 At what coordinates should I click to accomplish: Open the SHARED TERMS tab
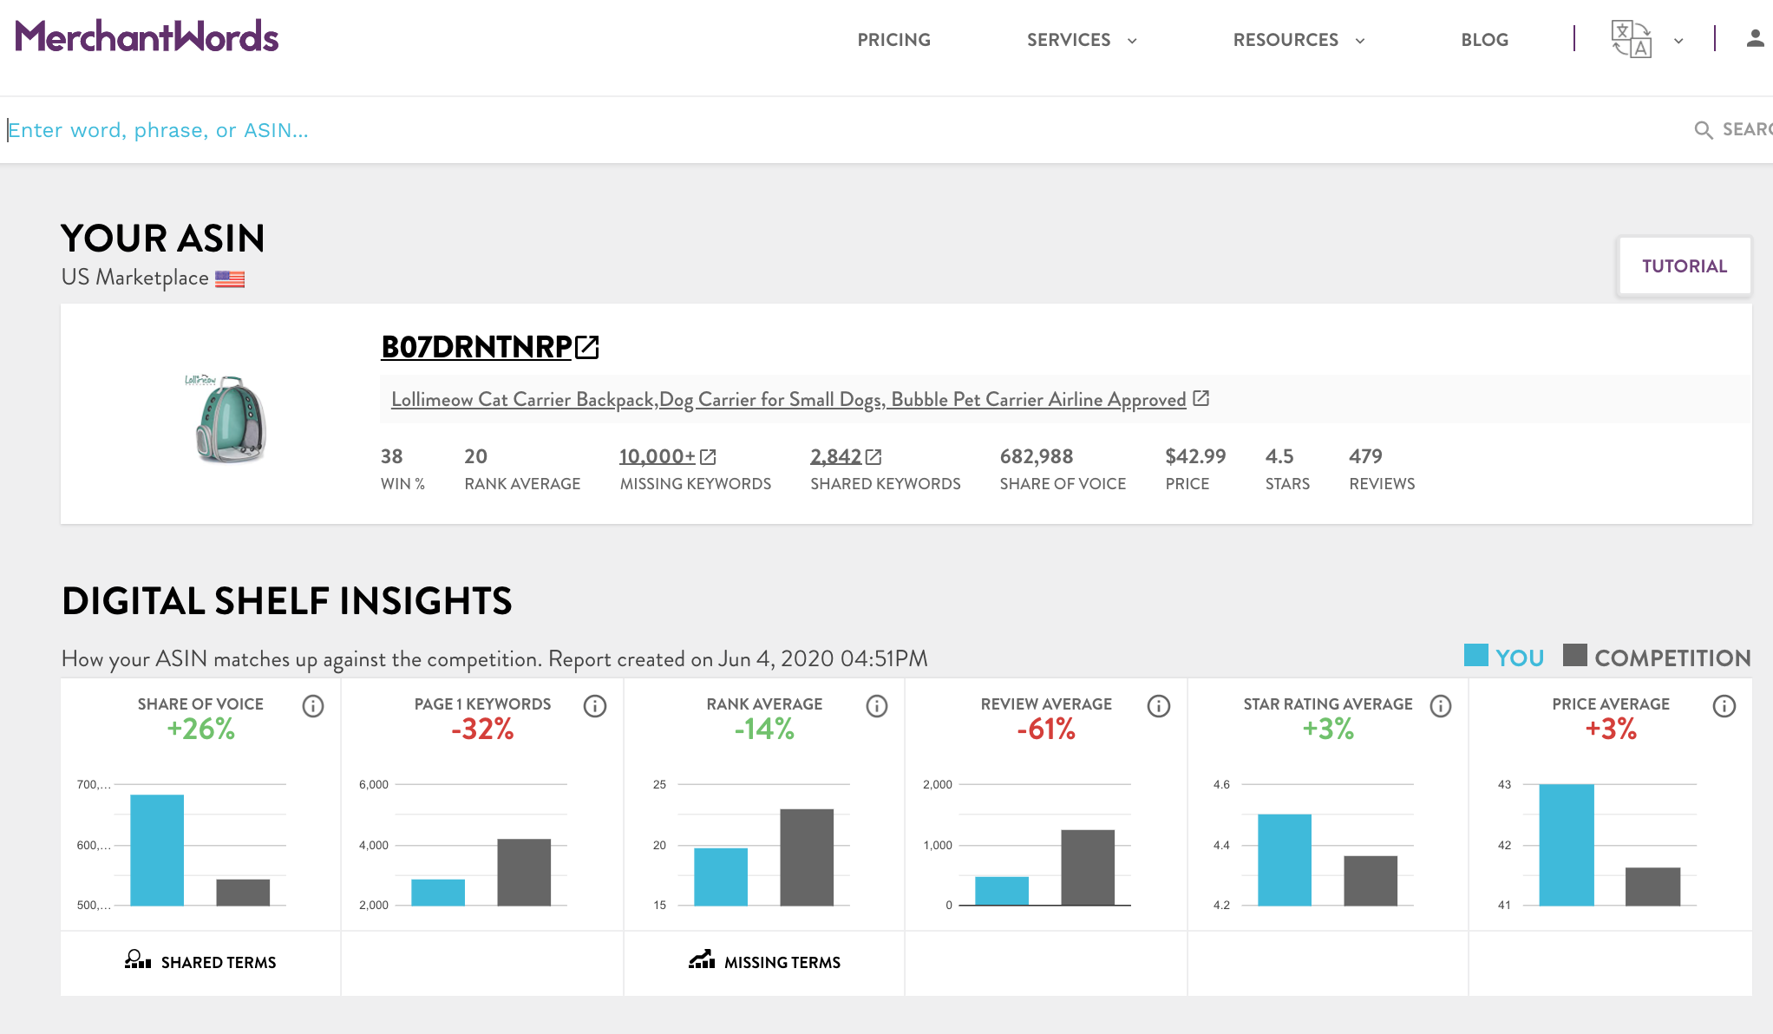(200, 962)
